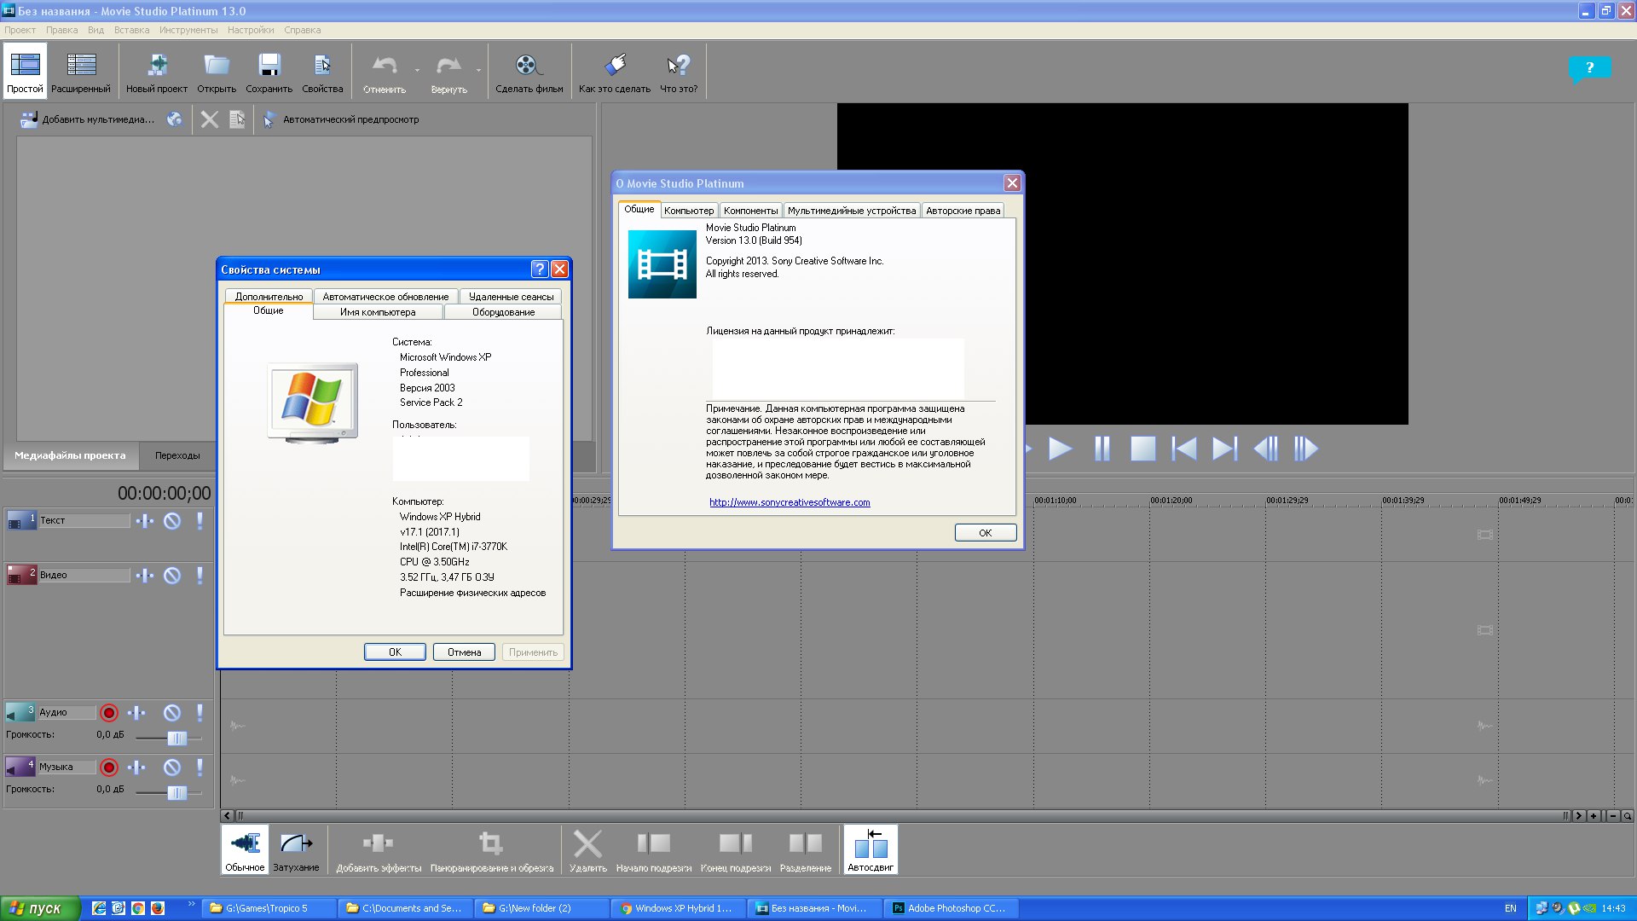The image size is (1637, 921).
Task: Open the Справка menu
Action: click(x=303, y=30)
